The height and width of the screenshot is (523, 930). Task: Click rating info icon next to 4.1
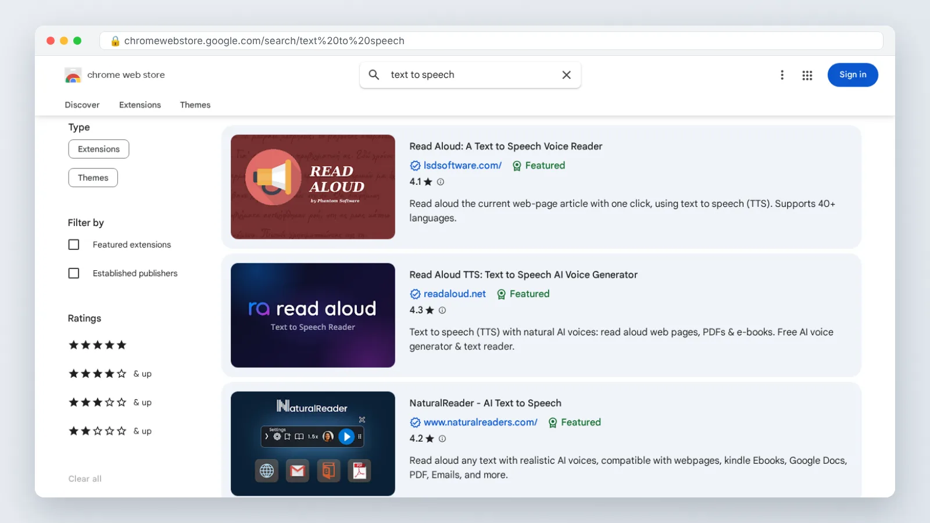click(x=441, y=182)
